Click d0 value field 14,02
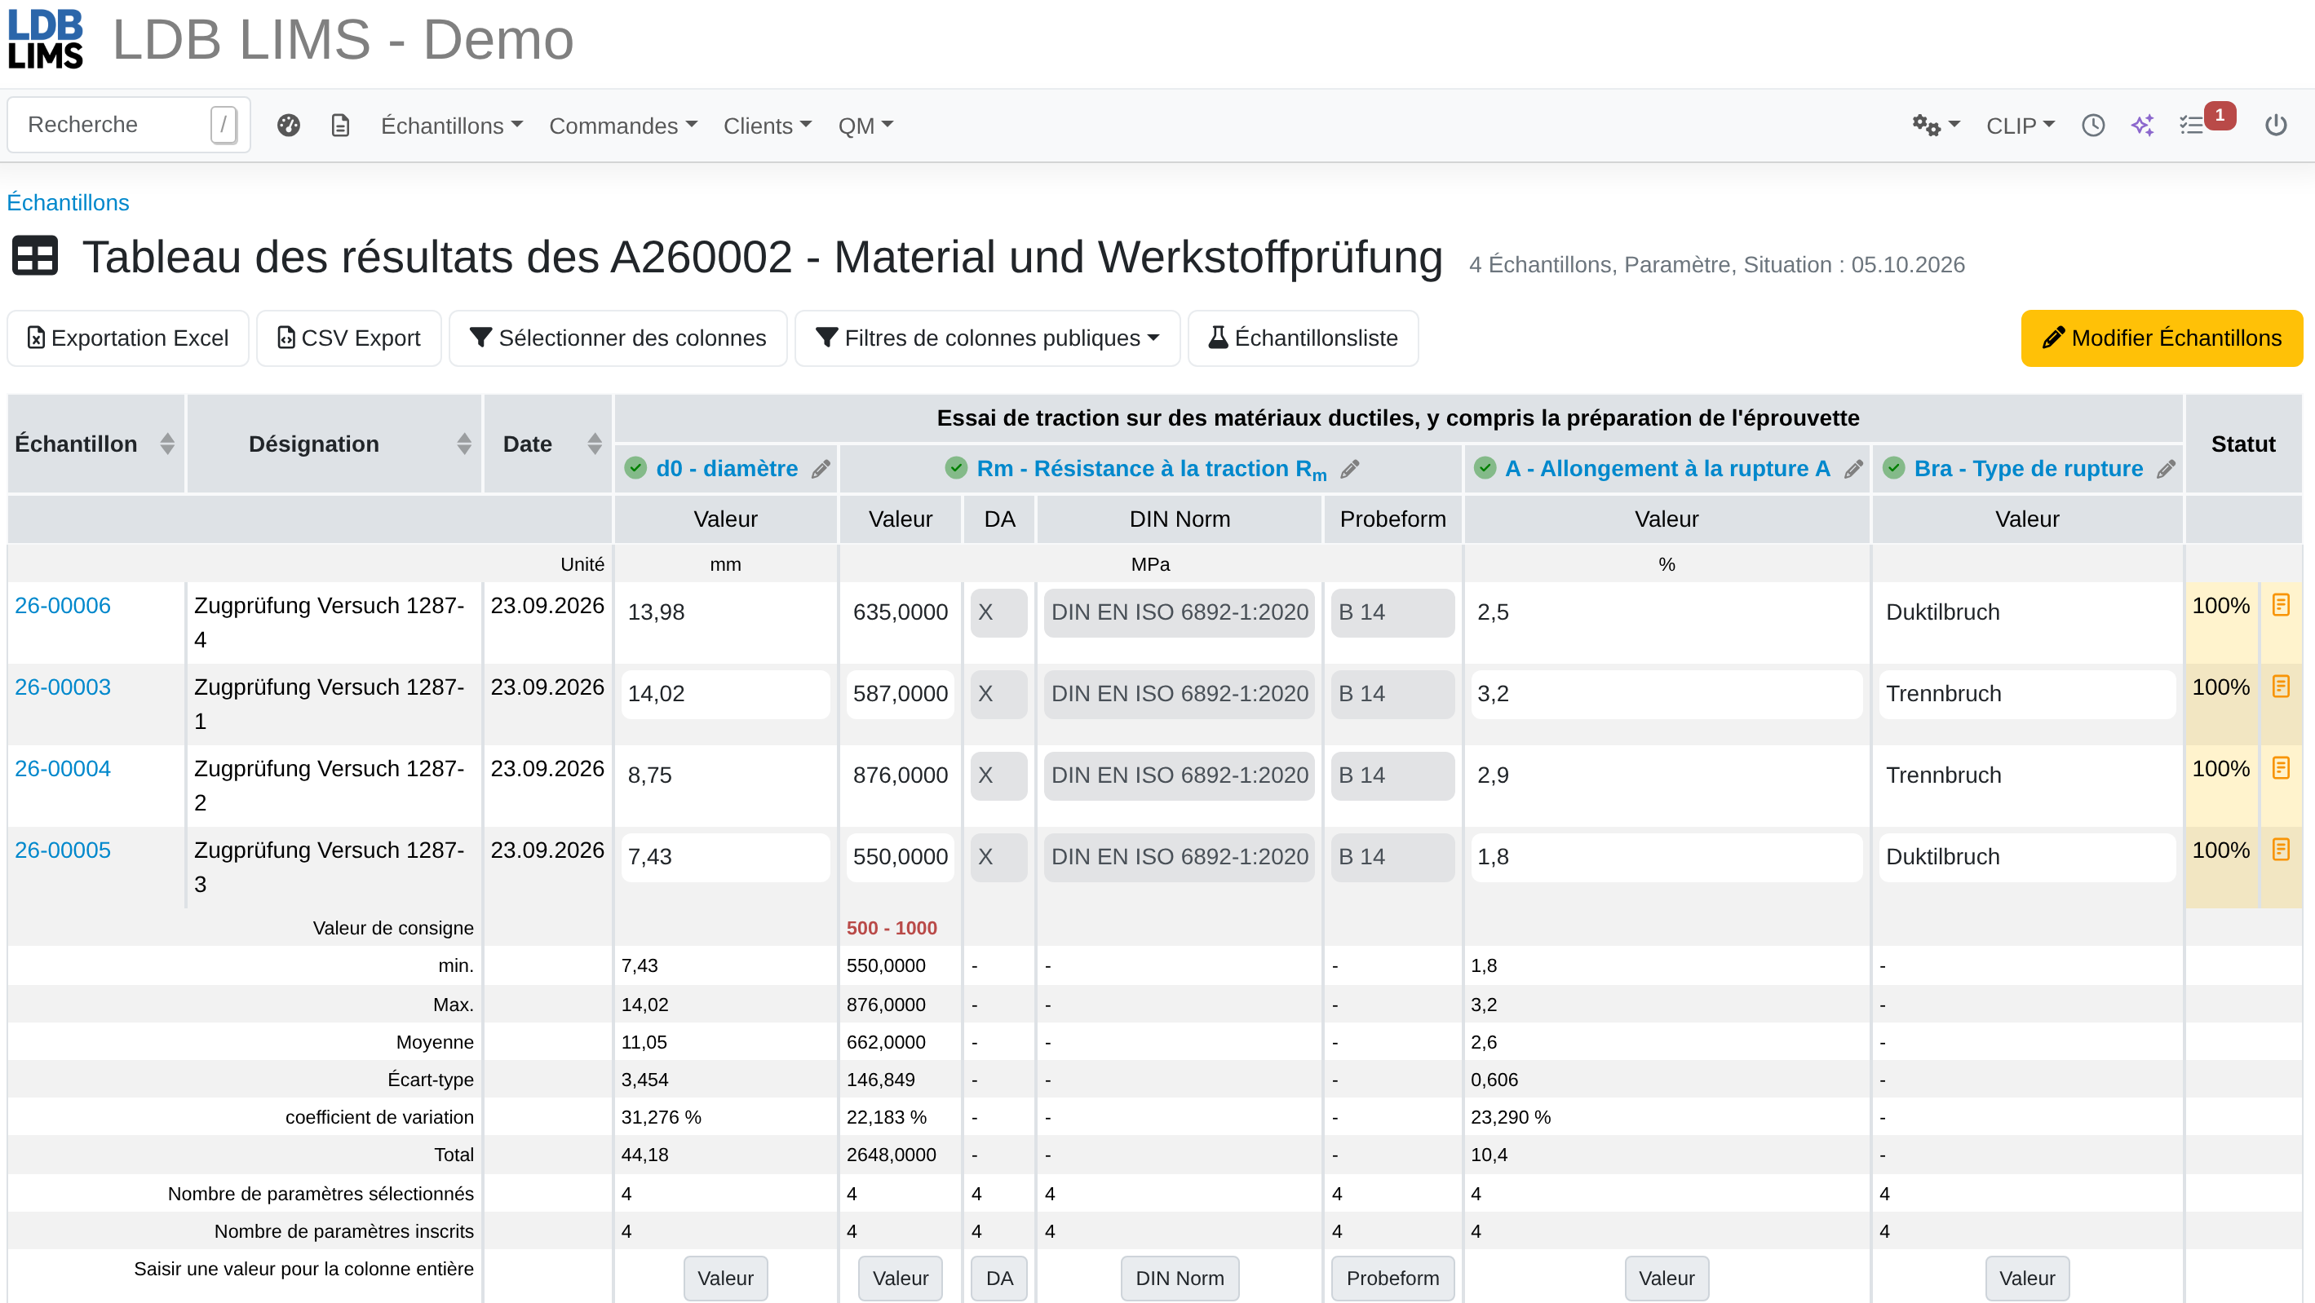Image resolution: width=2315 pixels, height=1303 pixels. [725, 694]
